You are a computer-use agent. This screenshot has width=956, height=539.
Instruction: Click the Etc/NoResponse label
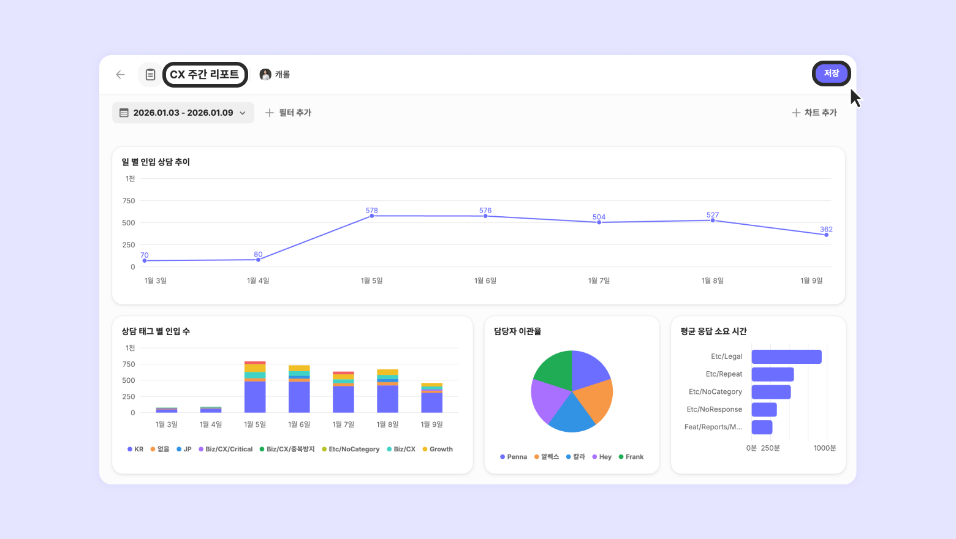[715, 409]
